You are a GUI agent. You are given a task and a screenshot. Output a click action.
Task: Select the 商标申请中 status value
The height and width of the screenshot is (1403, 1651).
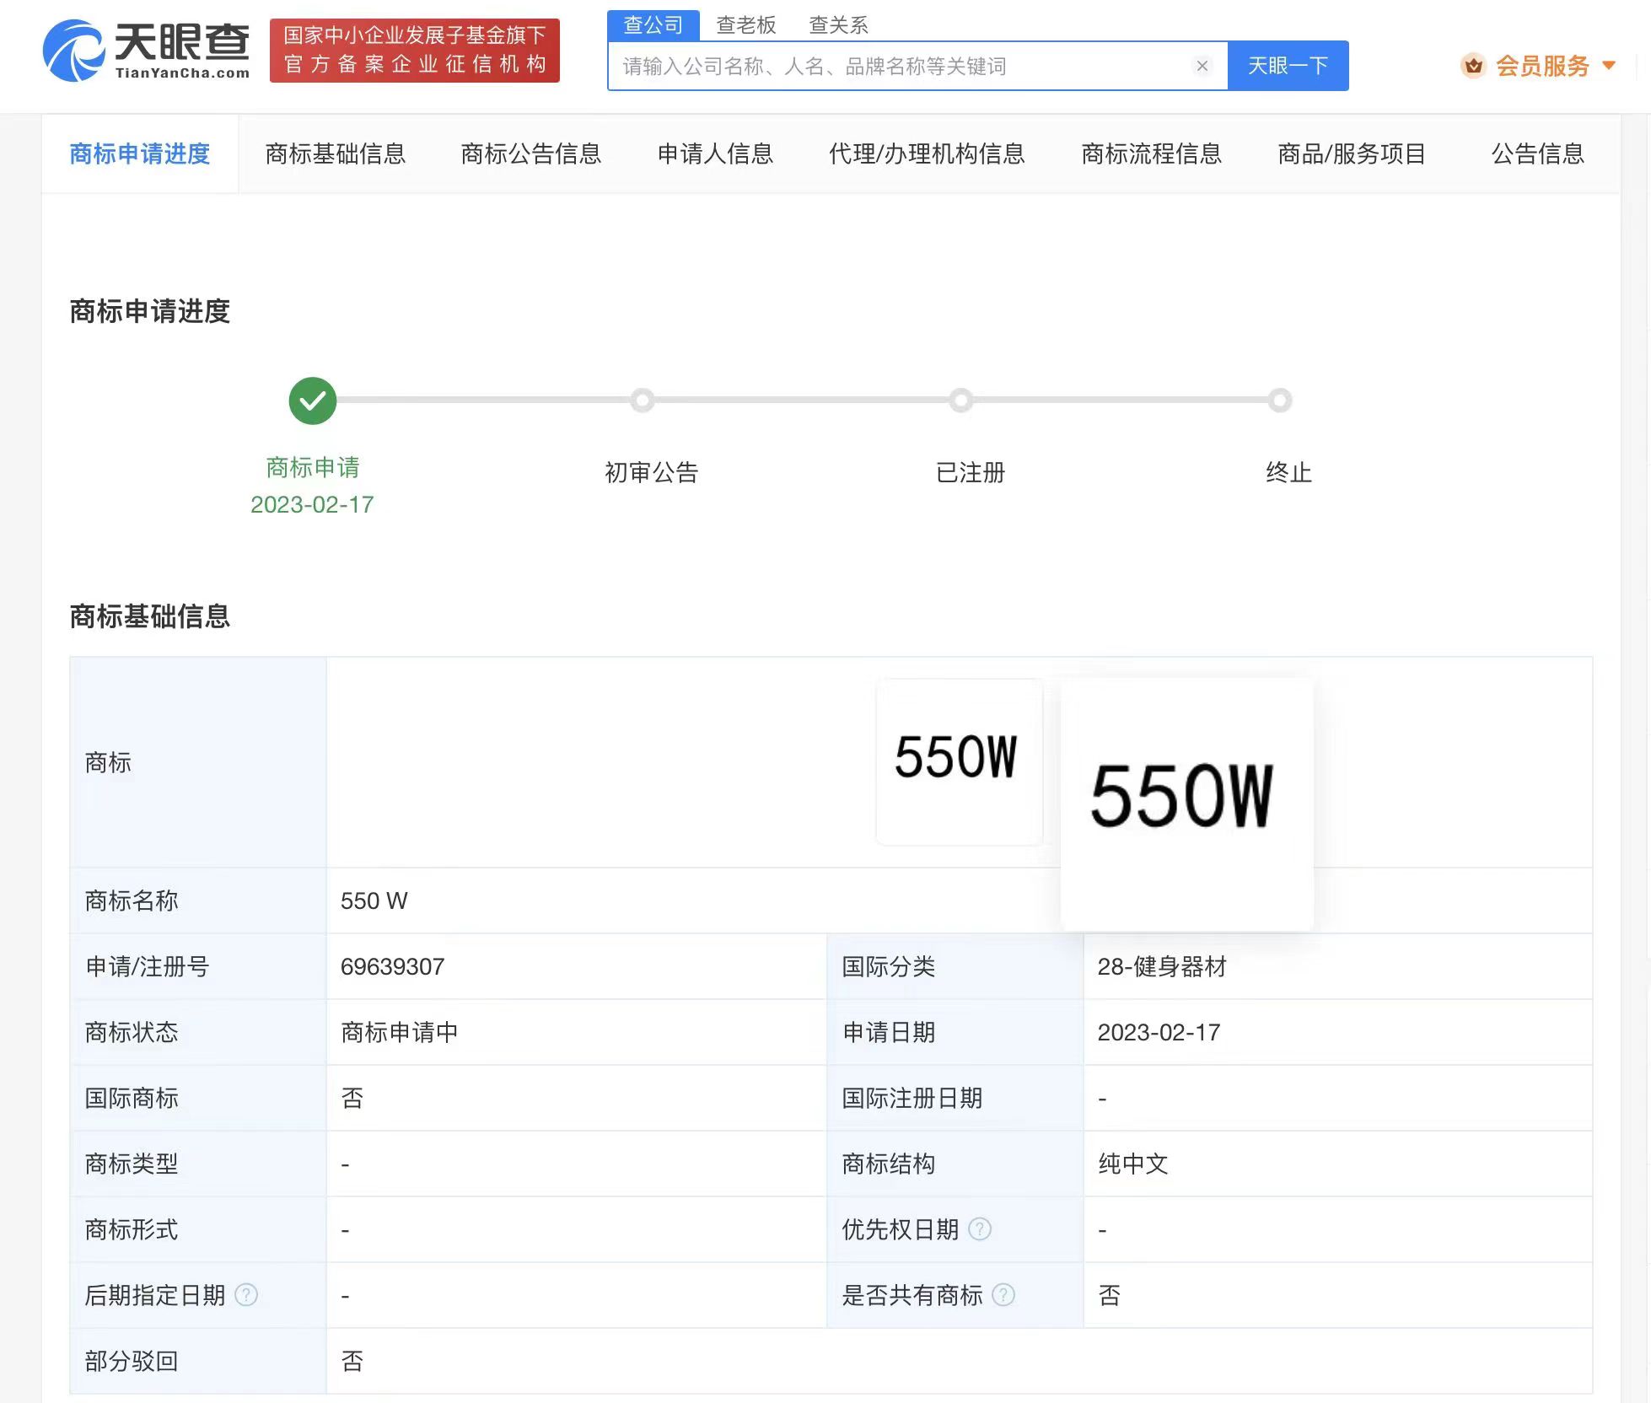coord(400,1032)
